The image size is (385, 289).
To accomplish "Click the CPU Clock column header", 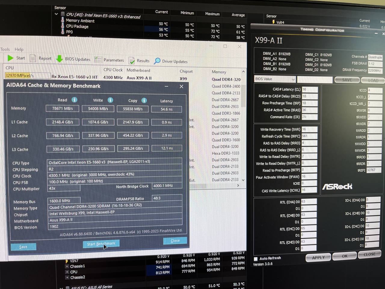I will [113, 70].
